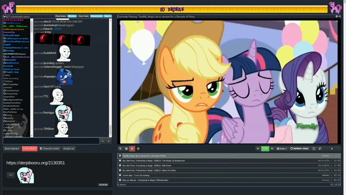Open the Emote List
This screenshot has width=346, height=195.
(69, 149)
